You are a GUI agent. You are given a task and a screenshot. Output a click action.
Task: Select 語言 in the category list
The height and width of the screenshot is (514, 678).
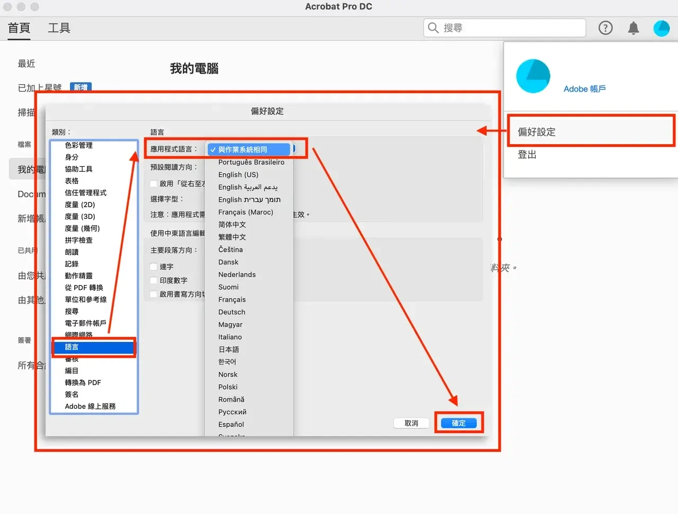(x=94, y=347)
